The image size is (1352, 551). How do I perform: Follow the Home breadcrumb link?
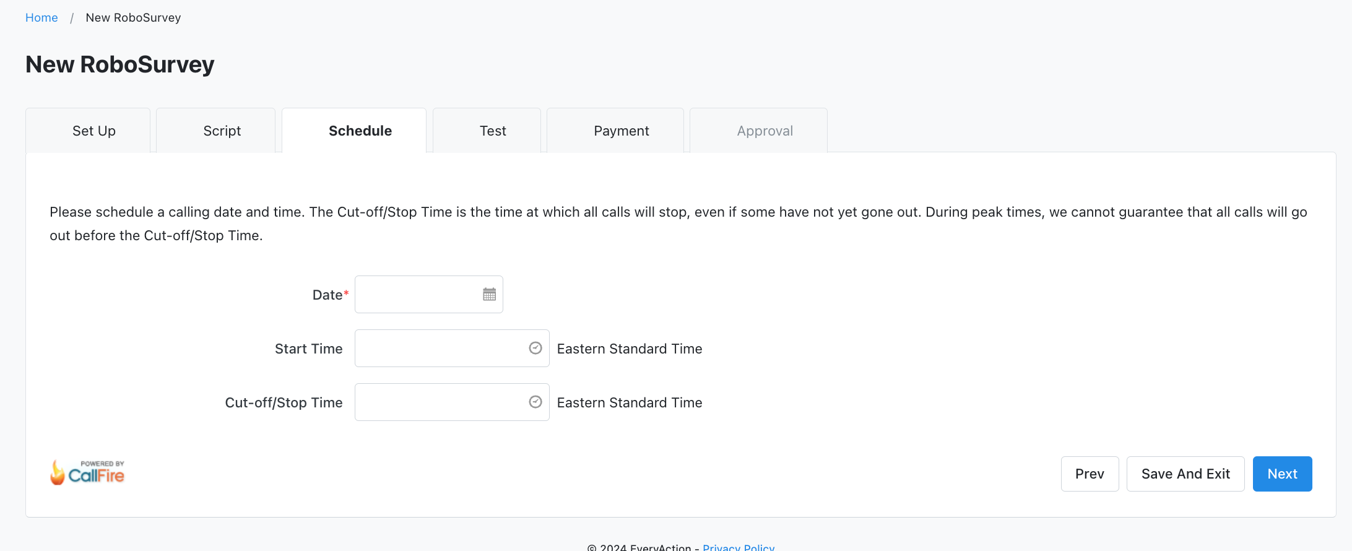click(41, 17)
